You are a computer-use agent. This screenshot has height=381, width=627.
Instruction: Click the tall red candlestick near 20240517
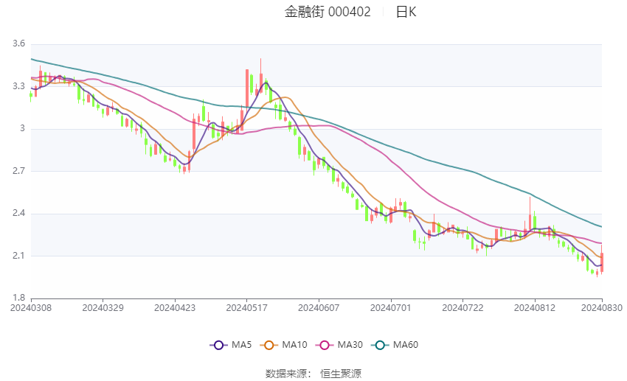pyautogui.click(x=247, y=90)
